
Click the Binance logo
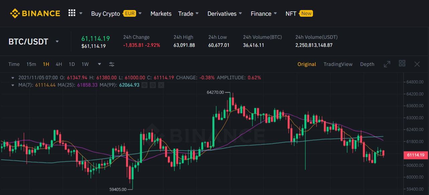click(x=35, y=13)
